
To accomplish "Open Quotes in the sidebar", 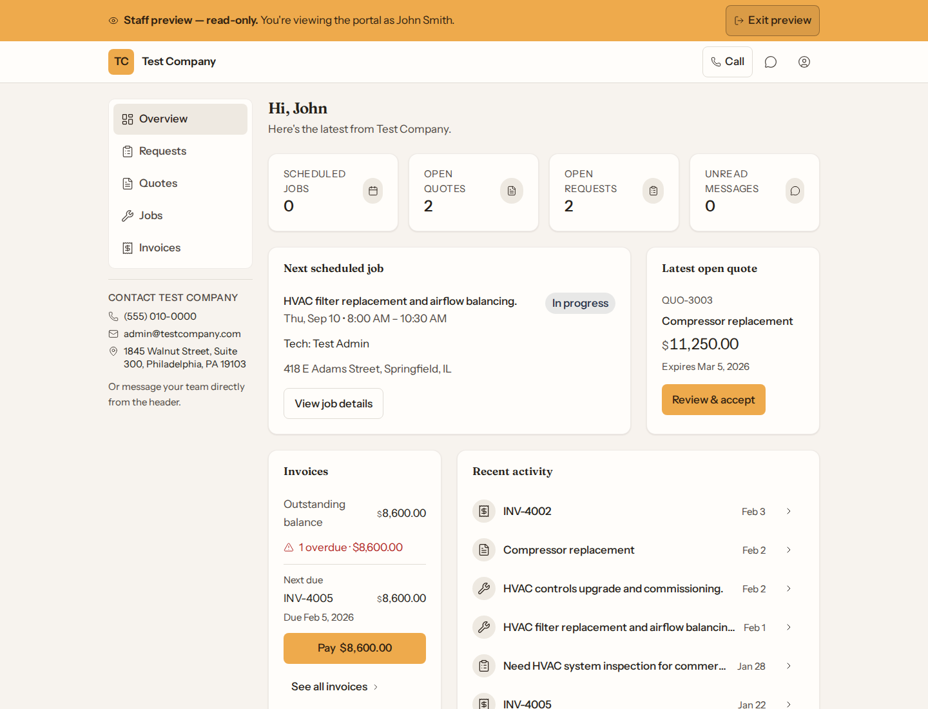I will coord(180,184).
